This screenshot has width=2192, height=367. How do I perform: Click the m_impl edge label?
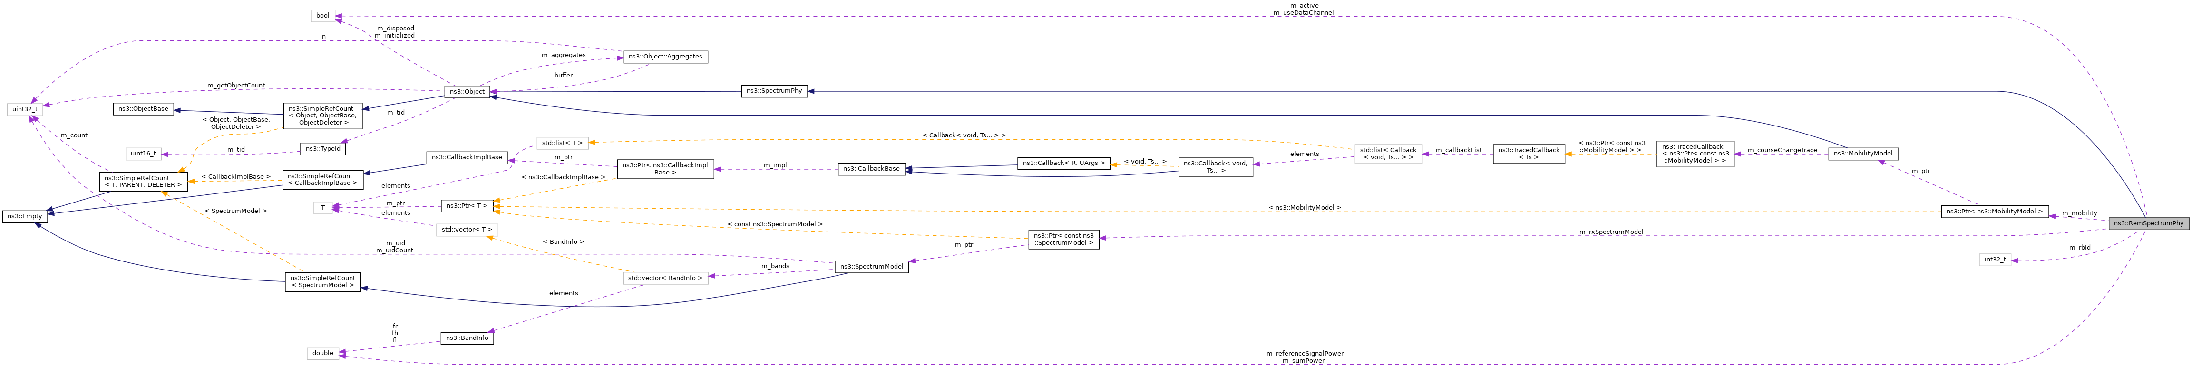[x=774, y=165]
